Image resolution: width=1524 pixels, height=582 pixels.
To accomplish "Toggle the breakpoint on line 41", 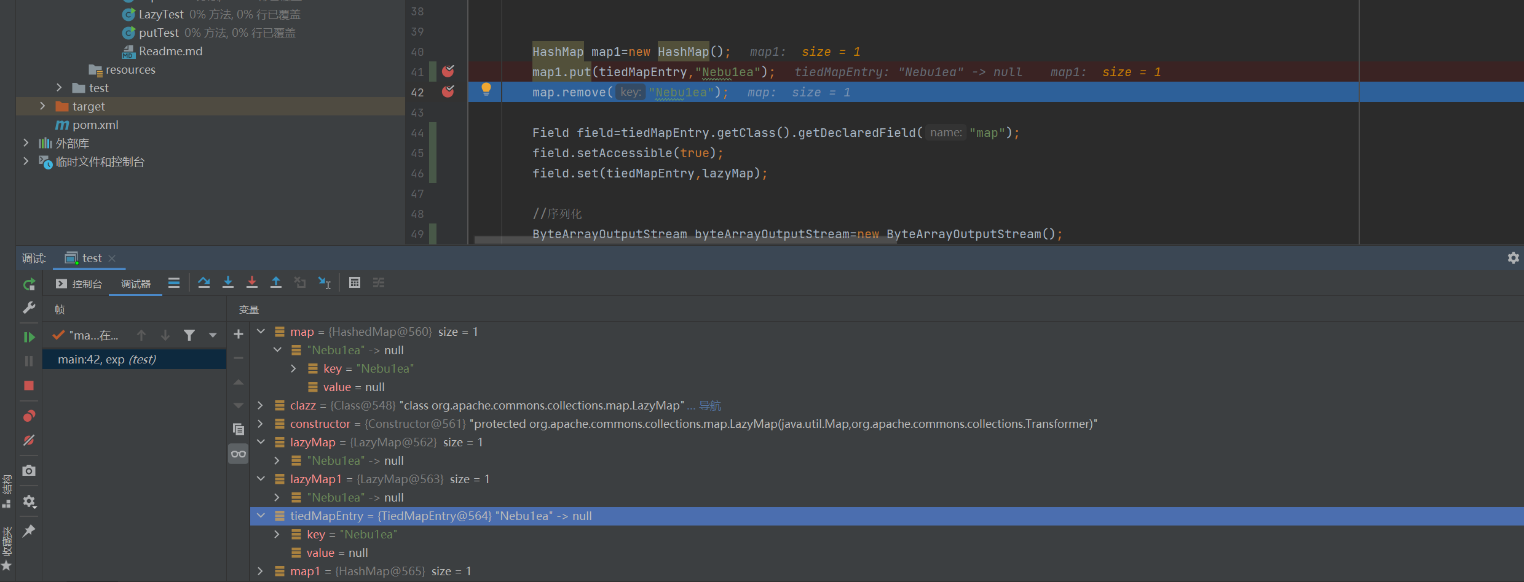I will click(x=448, y=72).
